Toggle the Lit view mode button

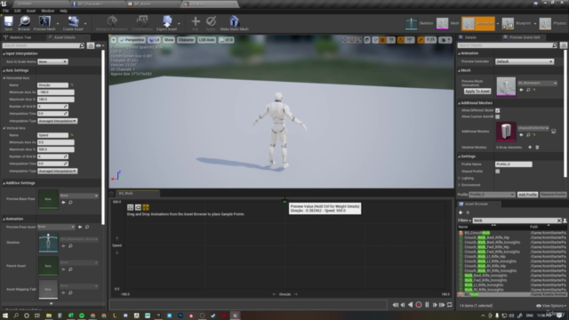[154, 40]
